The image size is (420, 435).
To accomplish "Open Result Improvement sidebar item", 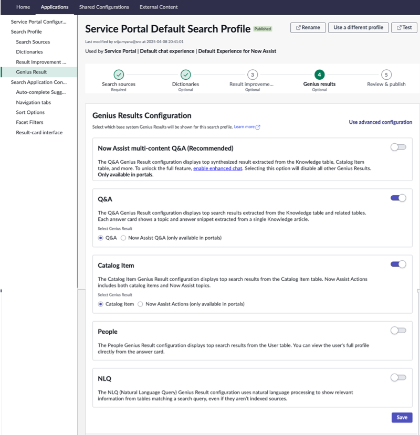I will coord(41,62).
